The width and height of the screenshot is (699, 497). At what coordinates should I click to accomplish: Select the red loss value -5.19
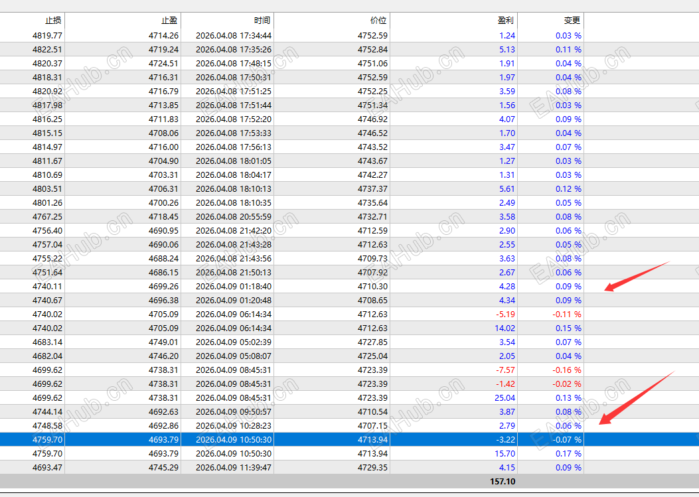[505, 315]
